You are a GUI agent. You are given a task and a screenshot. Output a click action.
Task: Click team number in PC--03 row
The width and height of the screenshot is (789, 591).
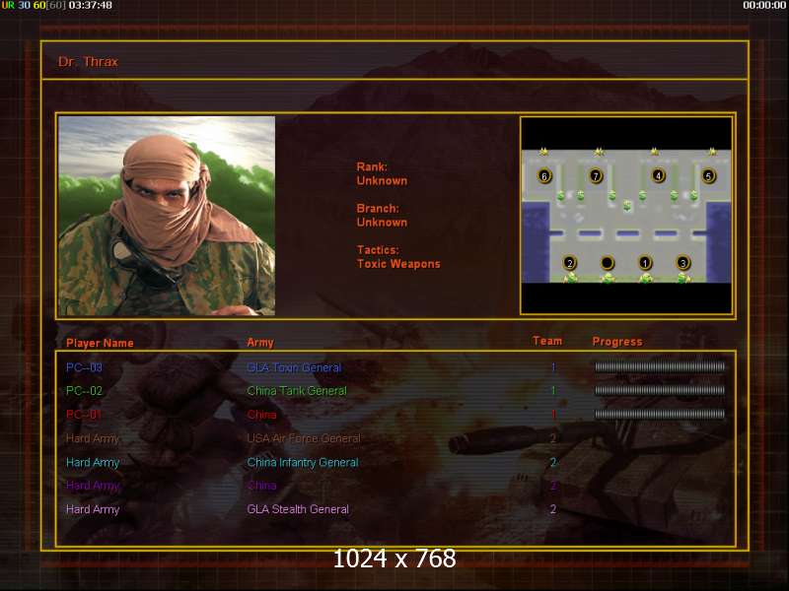tap(553, 367)
